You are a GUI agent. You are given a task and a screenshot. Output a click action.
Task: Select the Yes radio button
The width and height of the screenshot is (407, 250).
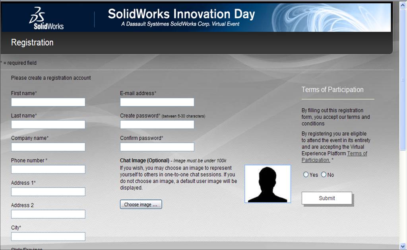tap(306, 175)
